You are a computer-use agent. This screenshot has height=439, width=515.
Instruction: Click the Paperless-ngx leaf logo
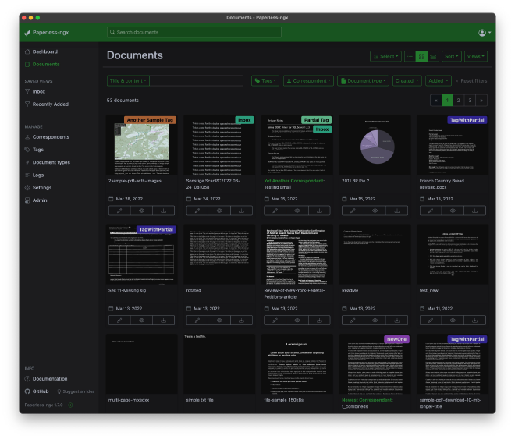[27, 33]
